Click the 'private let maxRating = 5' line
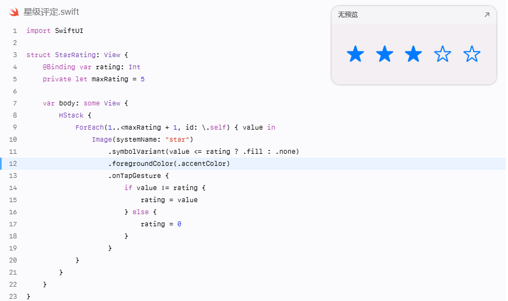508x301 pixels. point(93,79)
